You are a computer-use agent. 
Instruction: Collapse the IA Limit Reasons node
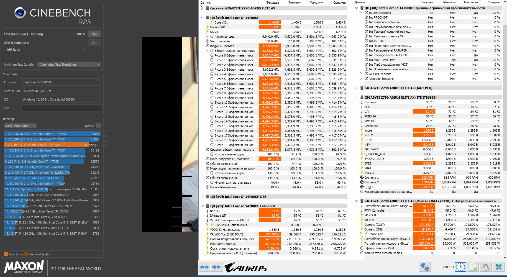point(361,13)
